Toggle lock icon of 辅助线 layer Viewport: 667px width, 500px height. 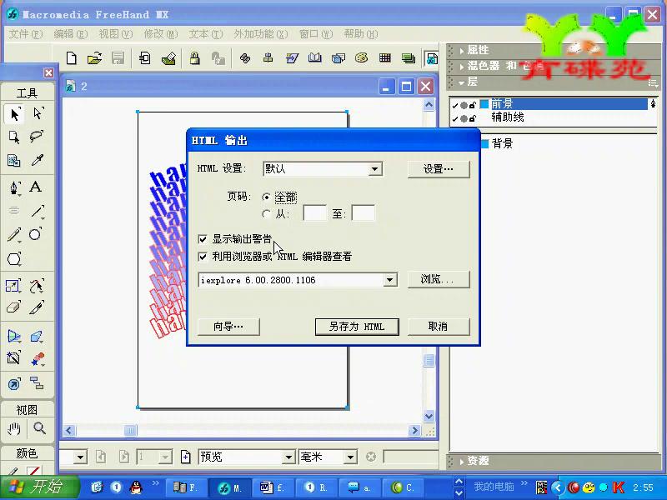pyautogui.click(x=472, y=118)
